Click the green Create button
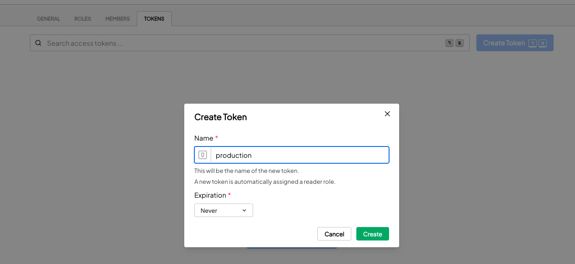Viewport: 575px width, 264px height. pyautogui.click(x=373, y=234)
